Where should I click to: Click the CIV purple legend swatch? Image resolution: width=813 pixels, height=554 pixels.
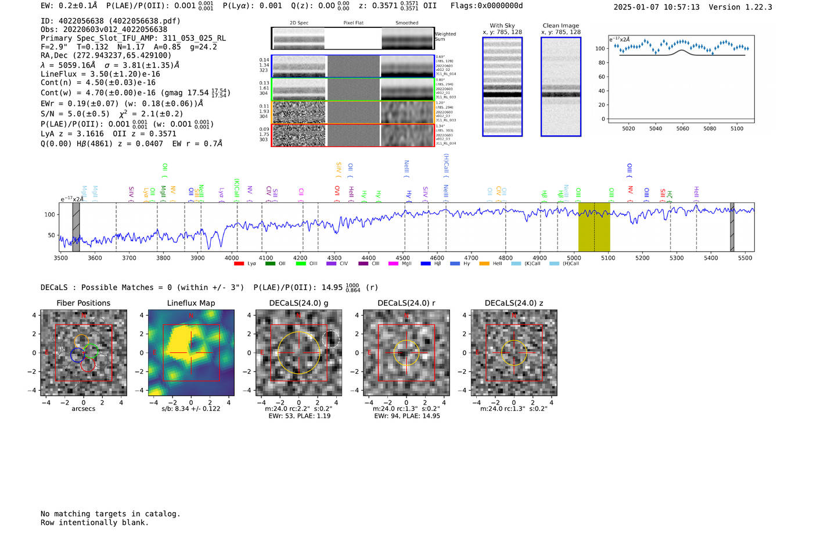[x=332, y=263]
